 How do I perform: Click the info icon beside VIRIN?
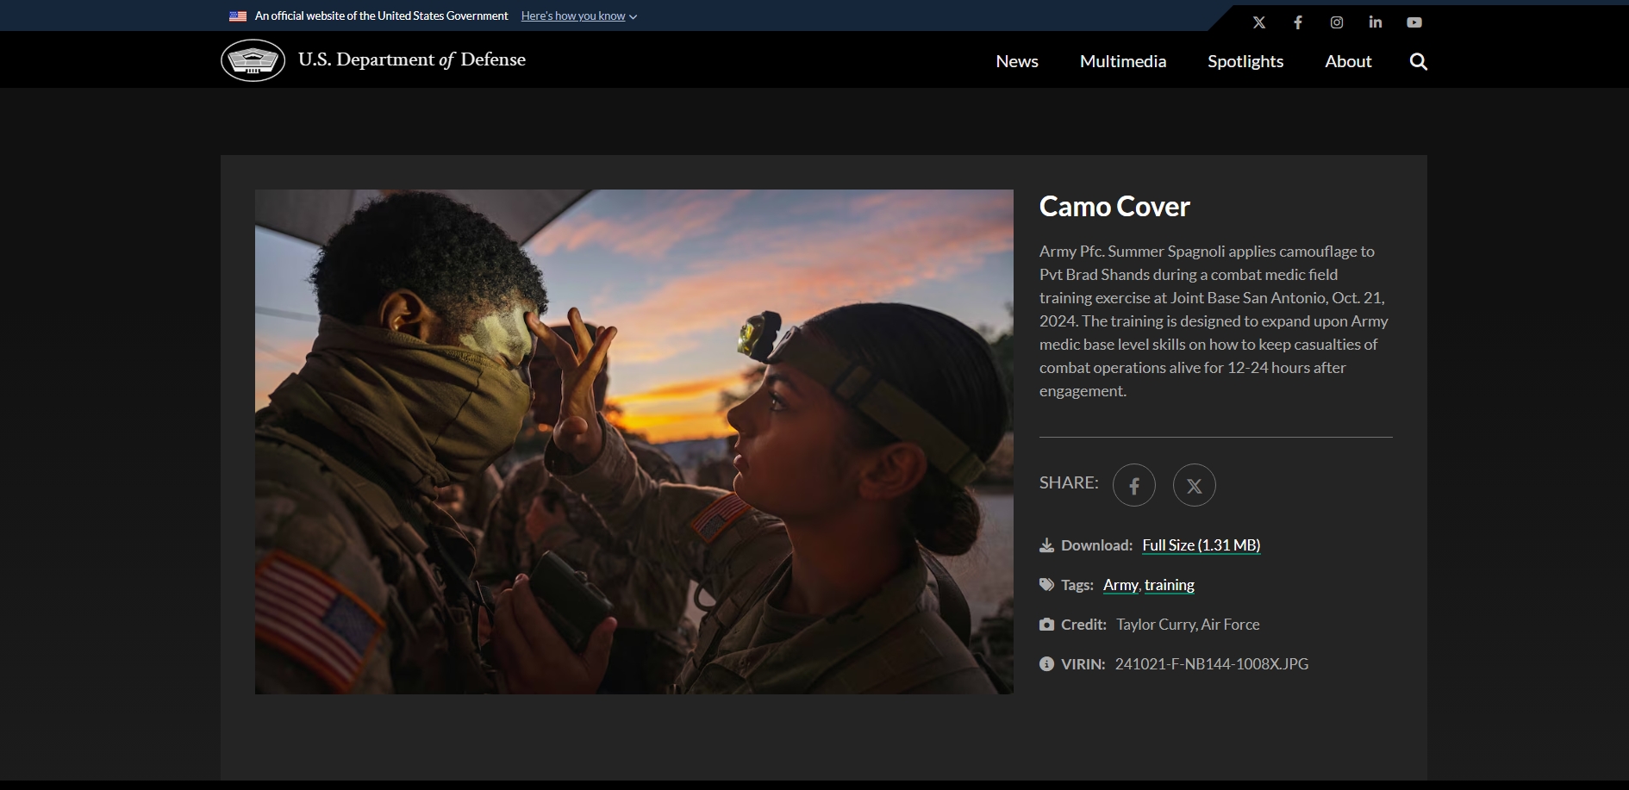(1046, 663)
